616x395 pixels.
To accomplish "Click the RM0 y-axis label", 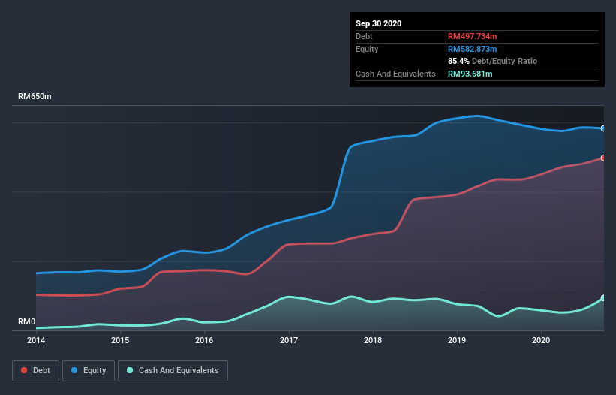I will click(27, 322).
